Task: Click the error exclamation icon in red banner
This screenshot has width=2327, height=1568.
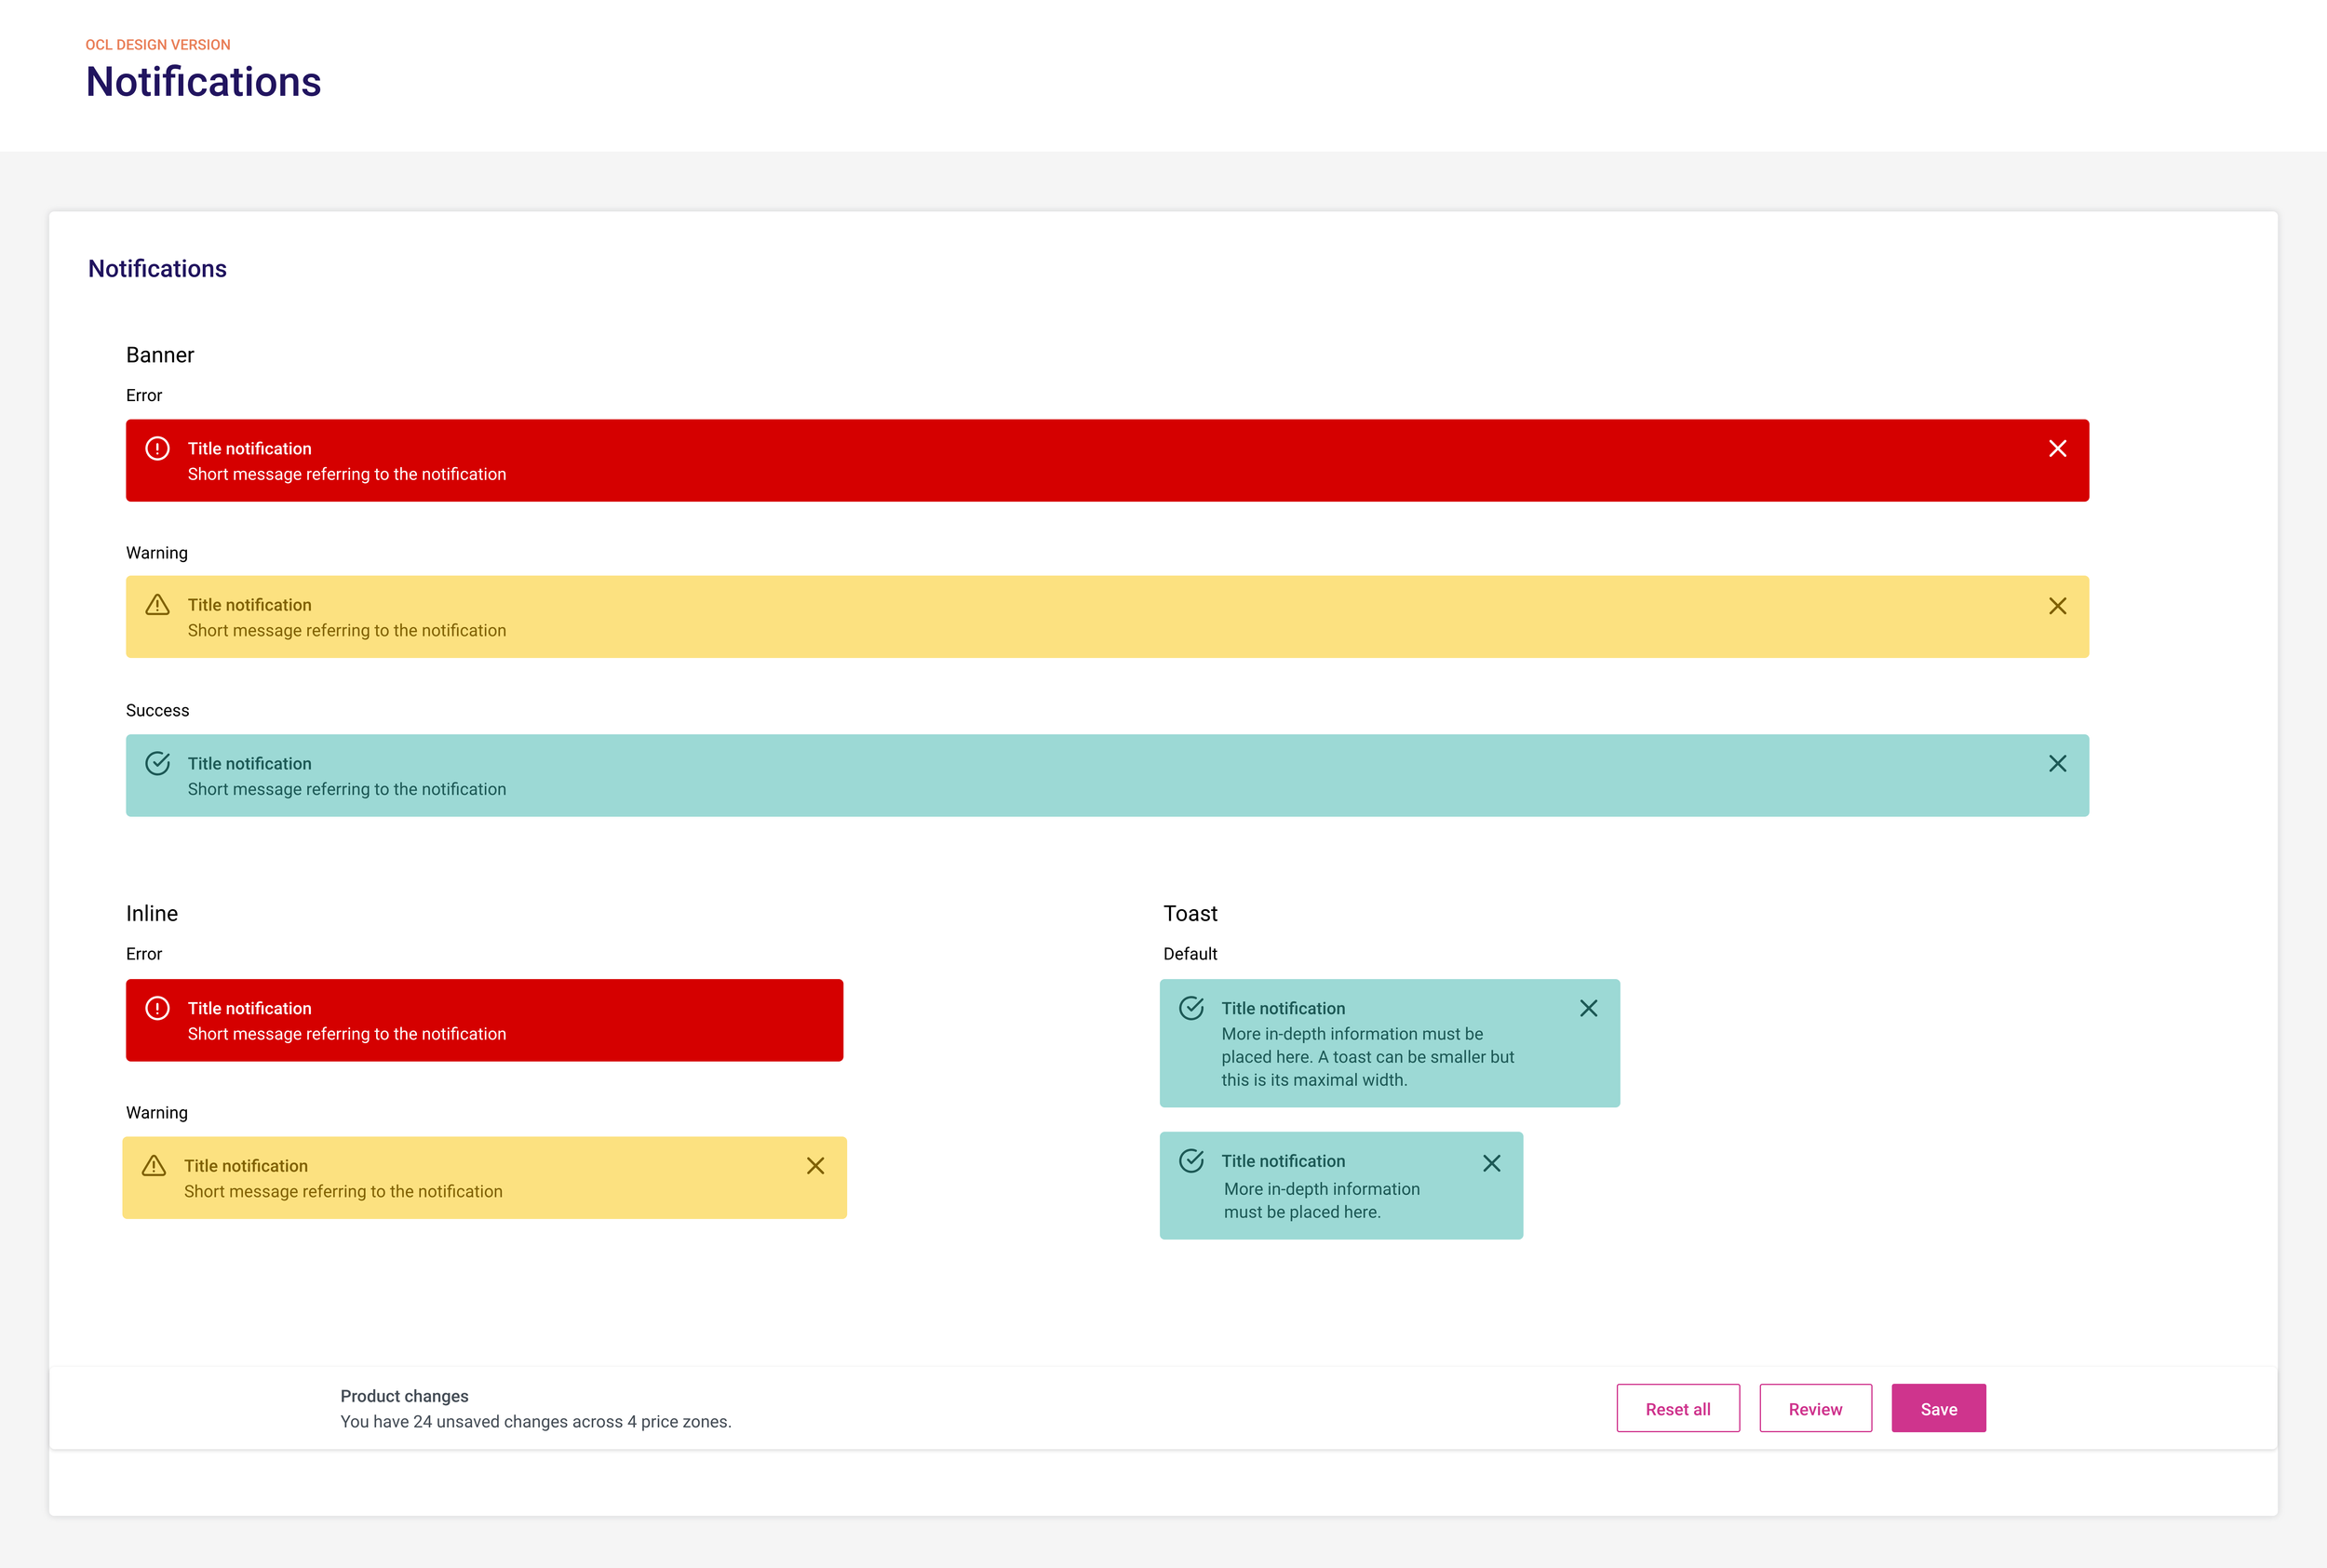Action: point(157,449)
